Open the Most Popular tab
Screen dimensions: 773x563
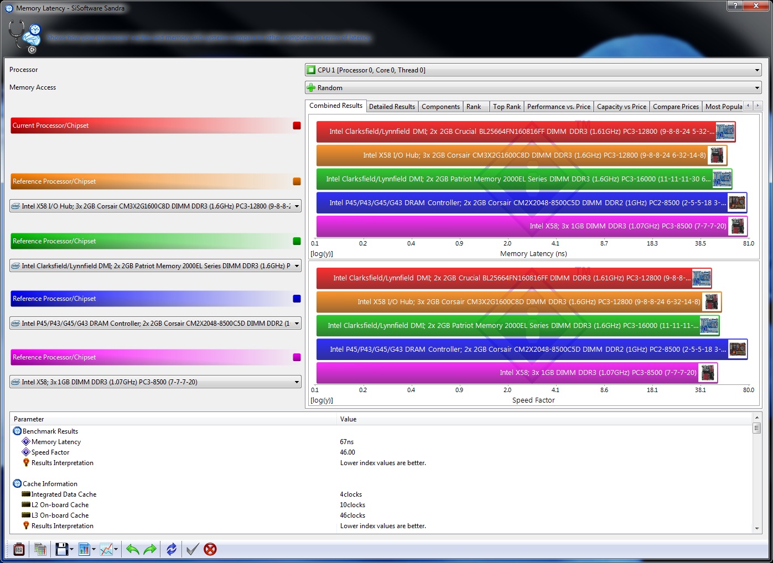[x=723, y=107]
